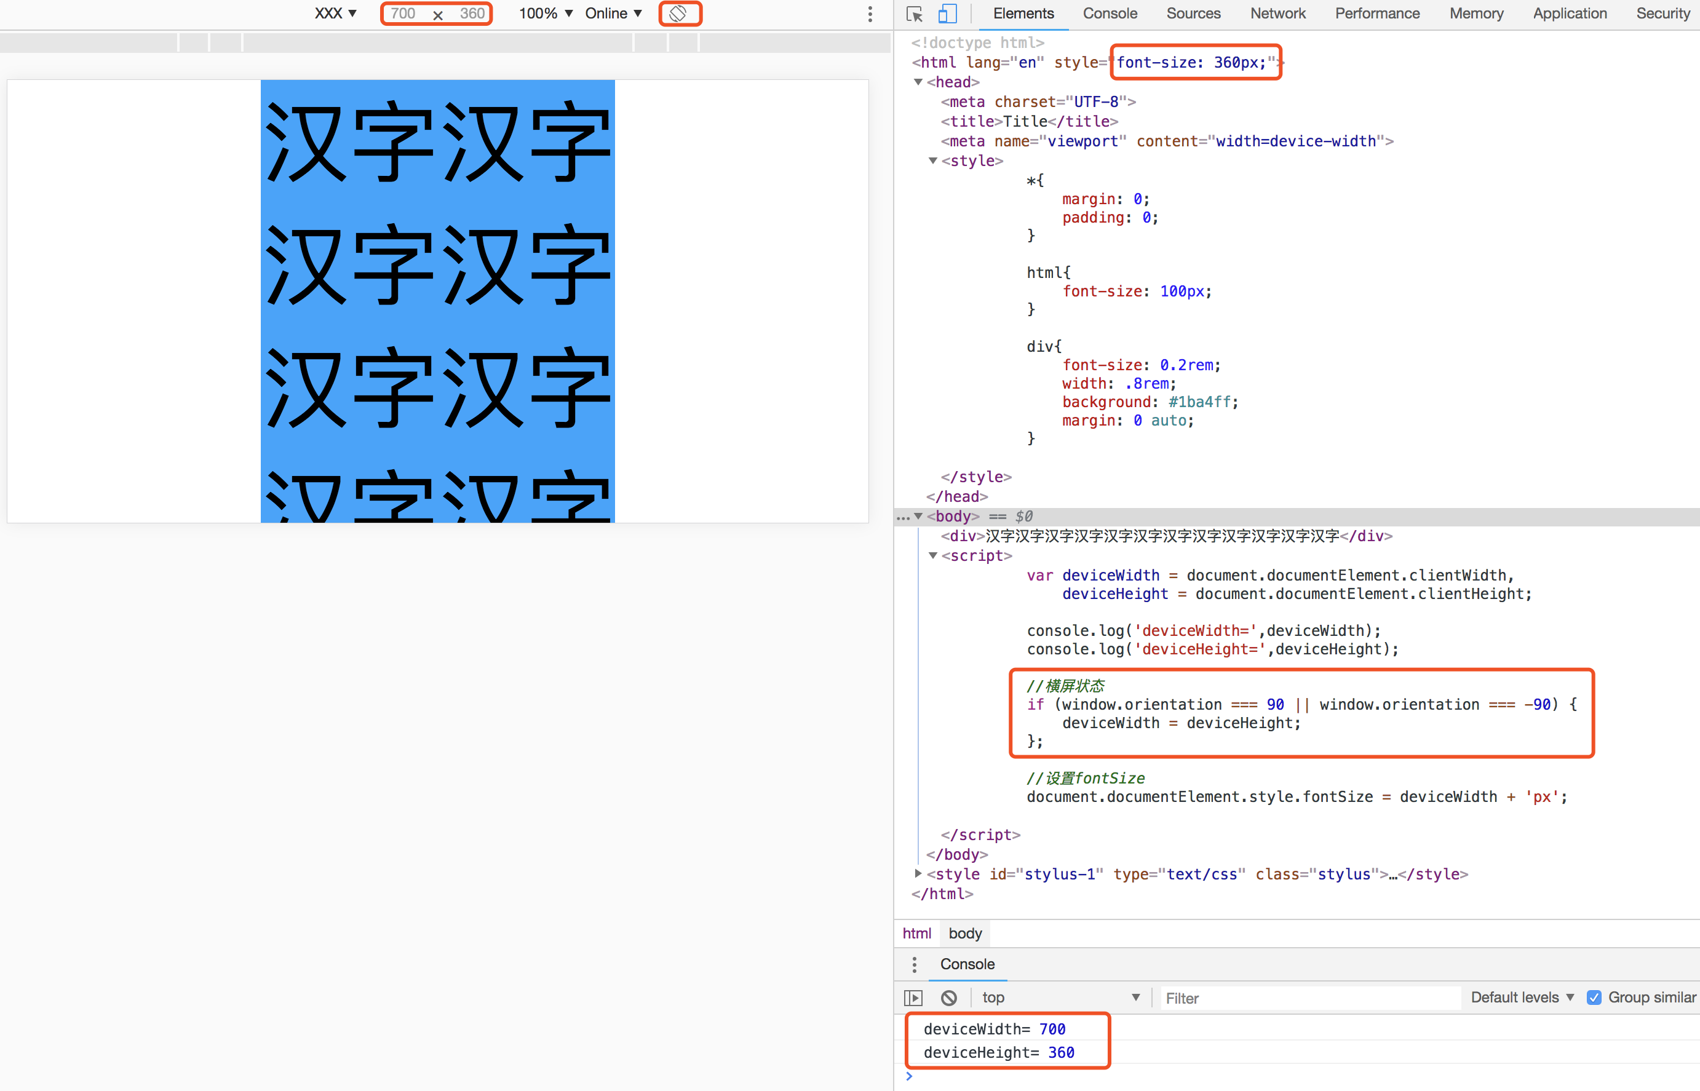The image size is (1700, 1091).
Task: Click the margin: 0 auto CSS line
Action: (x=1127, y=420)
